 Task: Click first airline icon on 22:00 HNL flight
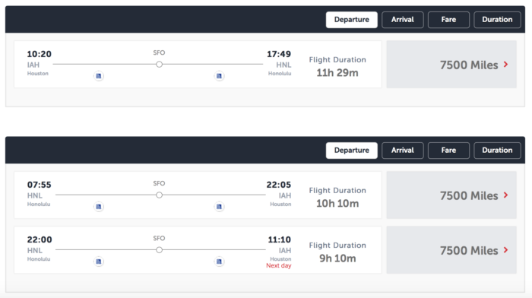pos(98,262)
